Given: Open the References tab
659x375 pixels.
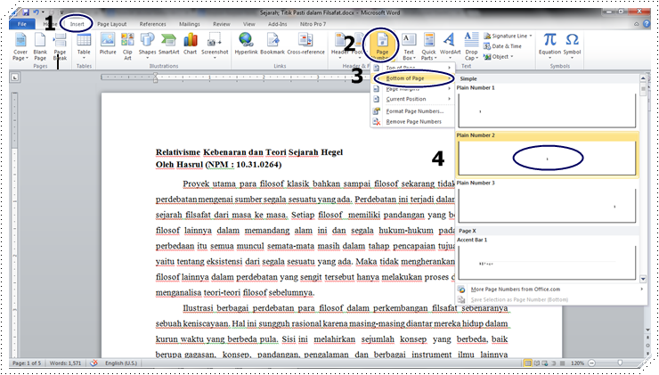Looking at the screenshot, I should (152, 24).
